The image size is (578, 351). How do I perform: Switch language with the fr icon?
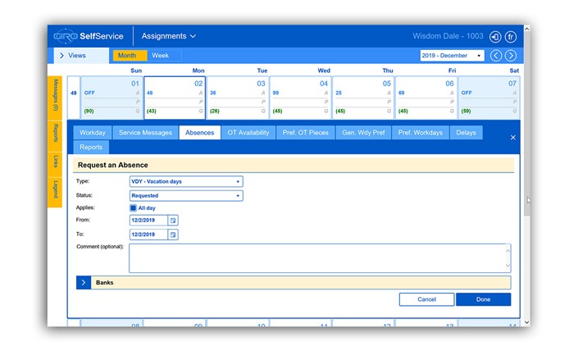(x=510, y=37)
